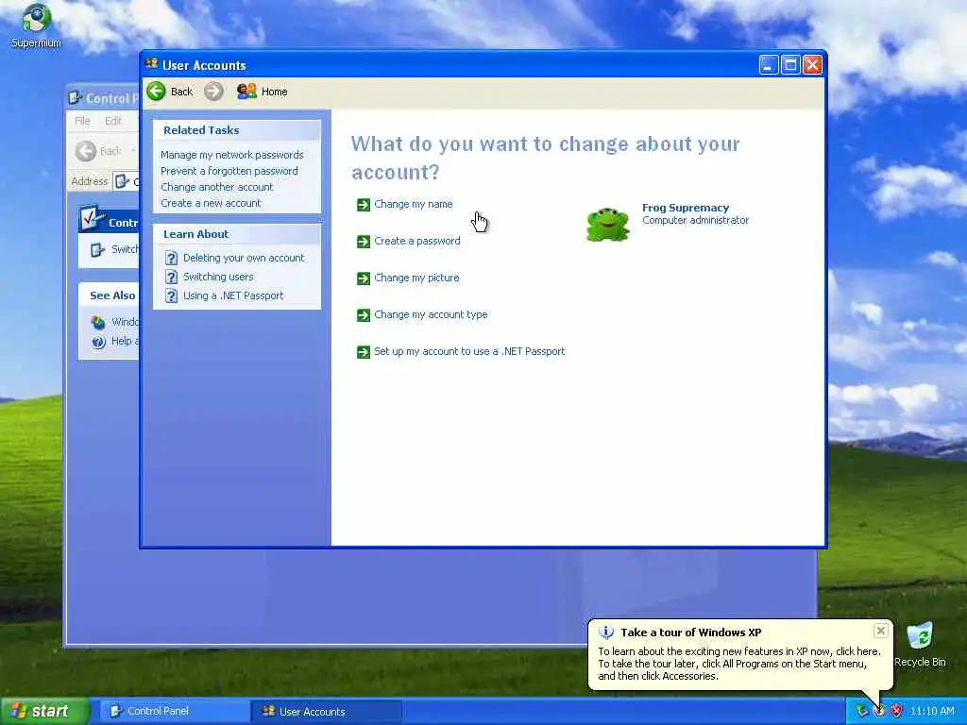Click Switch view icon in Control Panel sidebar
967x725 pixels.
pyautogui.click(x=97, y=249)
